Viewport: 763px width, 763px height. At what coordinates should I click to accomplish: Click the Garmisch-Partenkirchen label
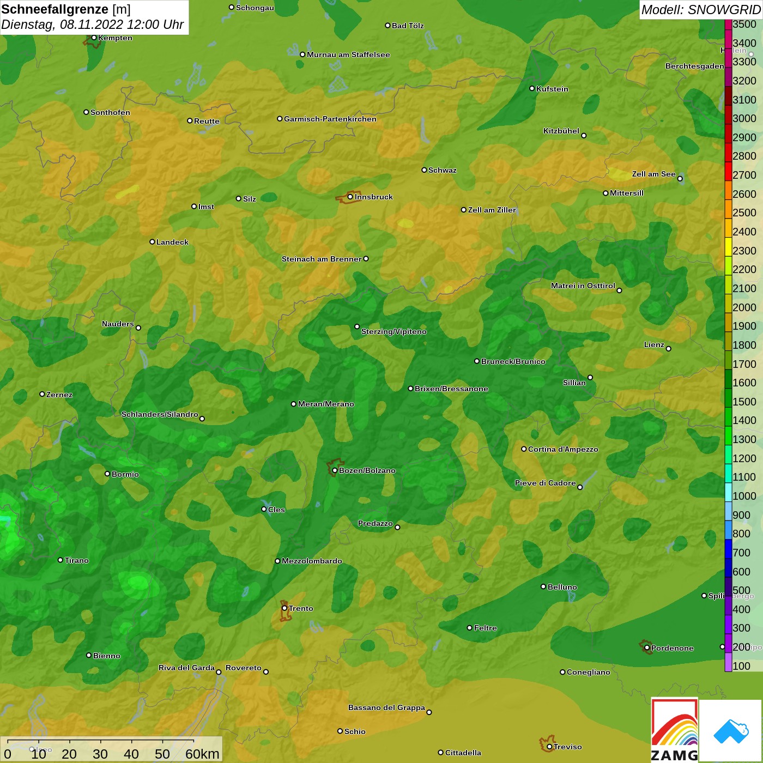[x=330, y=119]
